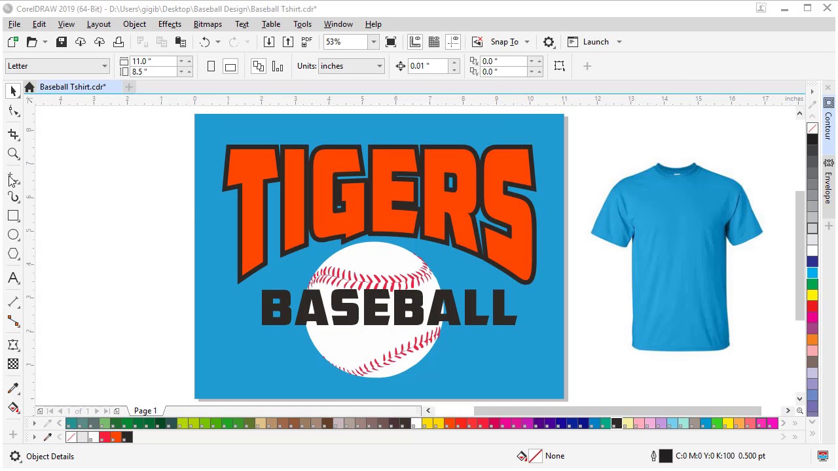
Task: Select the Crop tool
Action: pyautogui.click(x=13, y=134)
